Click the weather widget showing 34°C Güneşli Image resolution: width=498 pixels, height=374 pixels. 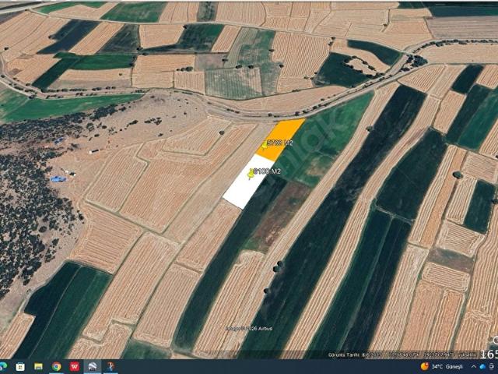point(442,367)
